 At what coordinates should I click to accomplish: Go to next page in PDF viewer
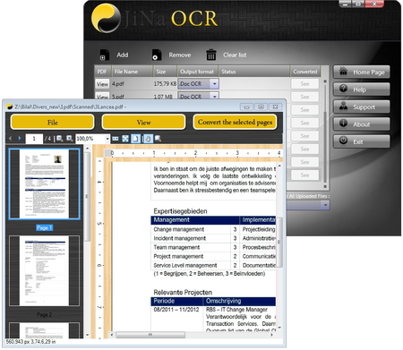pyautogui.click(x=20, y=139)
